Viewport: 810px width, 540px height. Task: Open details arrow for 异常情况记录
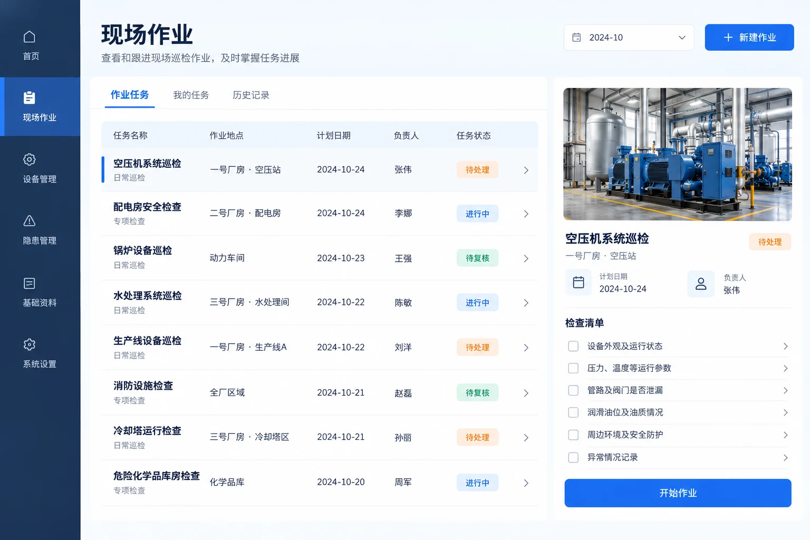tap(785, 458)
